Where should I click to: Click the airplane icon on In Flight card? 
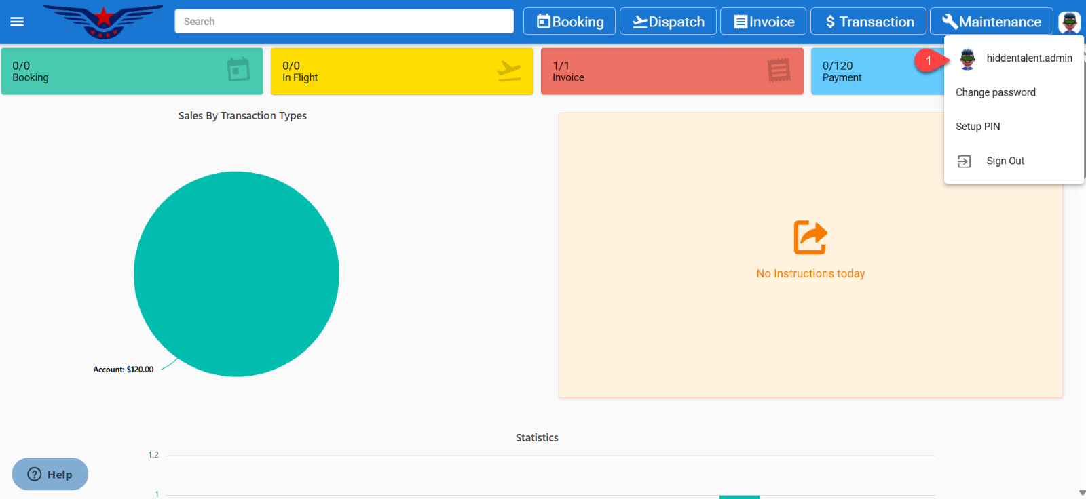pos(508,70)
